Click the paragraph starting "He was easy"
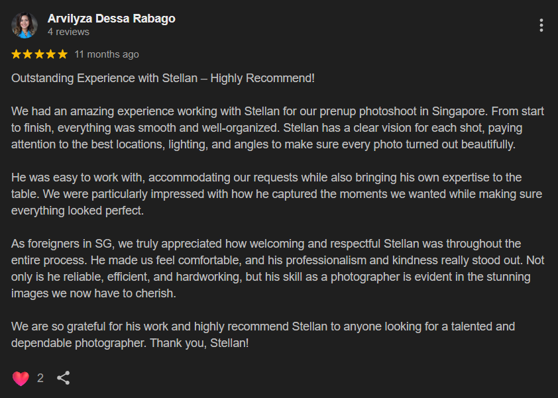 coord(276,194)
